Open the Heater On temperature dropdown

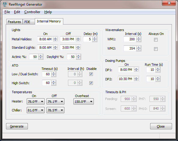click(36, 101)
